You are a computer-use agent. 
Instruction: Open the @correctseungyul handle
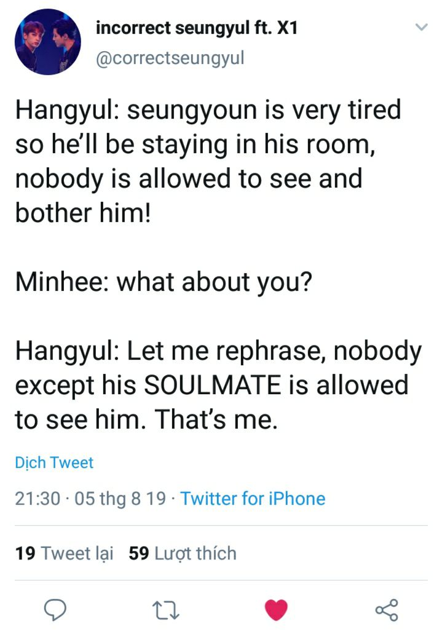click(x=170, y=58)
